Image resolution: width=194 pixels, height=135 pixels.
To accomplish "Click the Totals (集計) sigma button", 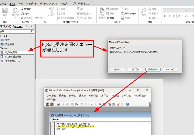I will [125, 9].
